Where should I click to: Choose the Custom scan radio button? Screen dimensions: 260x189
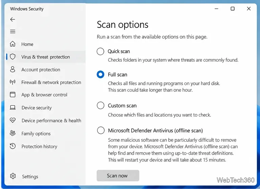(101, 105)
